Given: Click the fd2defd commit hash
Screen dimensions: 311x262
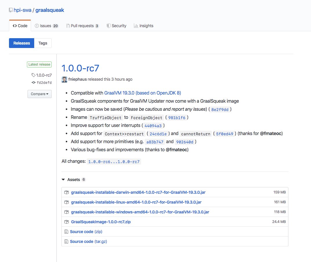Looking at the screenshot, I should tap(44, 82).
